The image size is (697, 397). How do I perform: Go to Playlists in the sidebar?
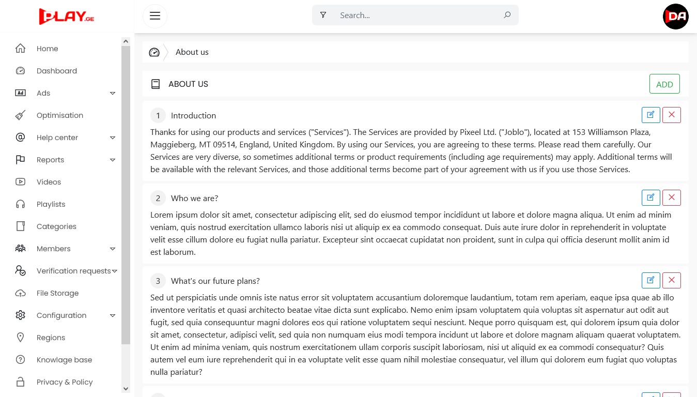click(51, 204)
